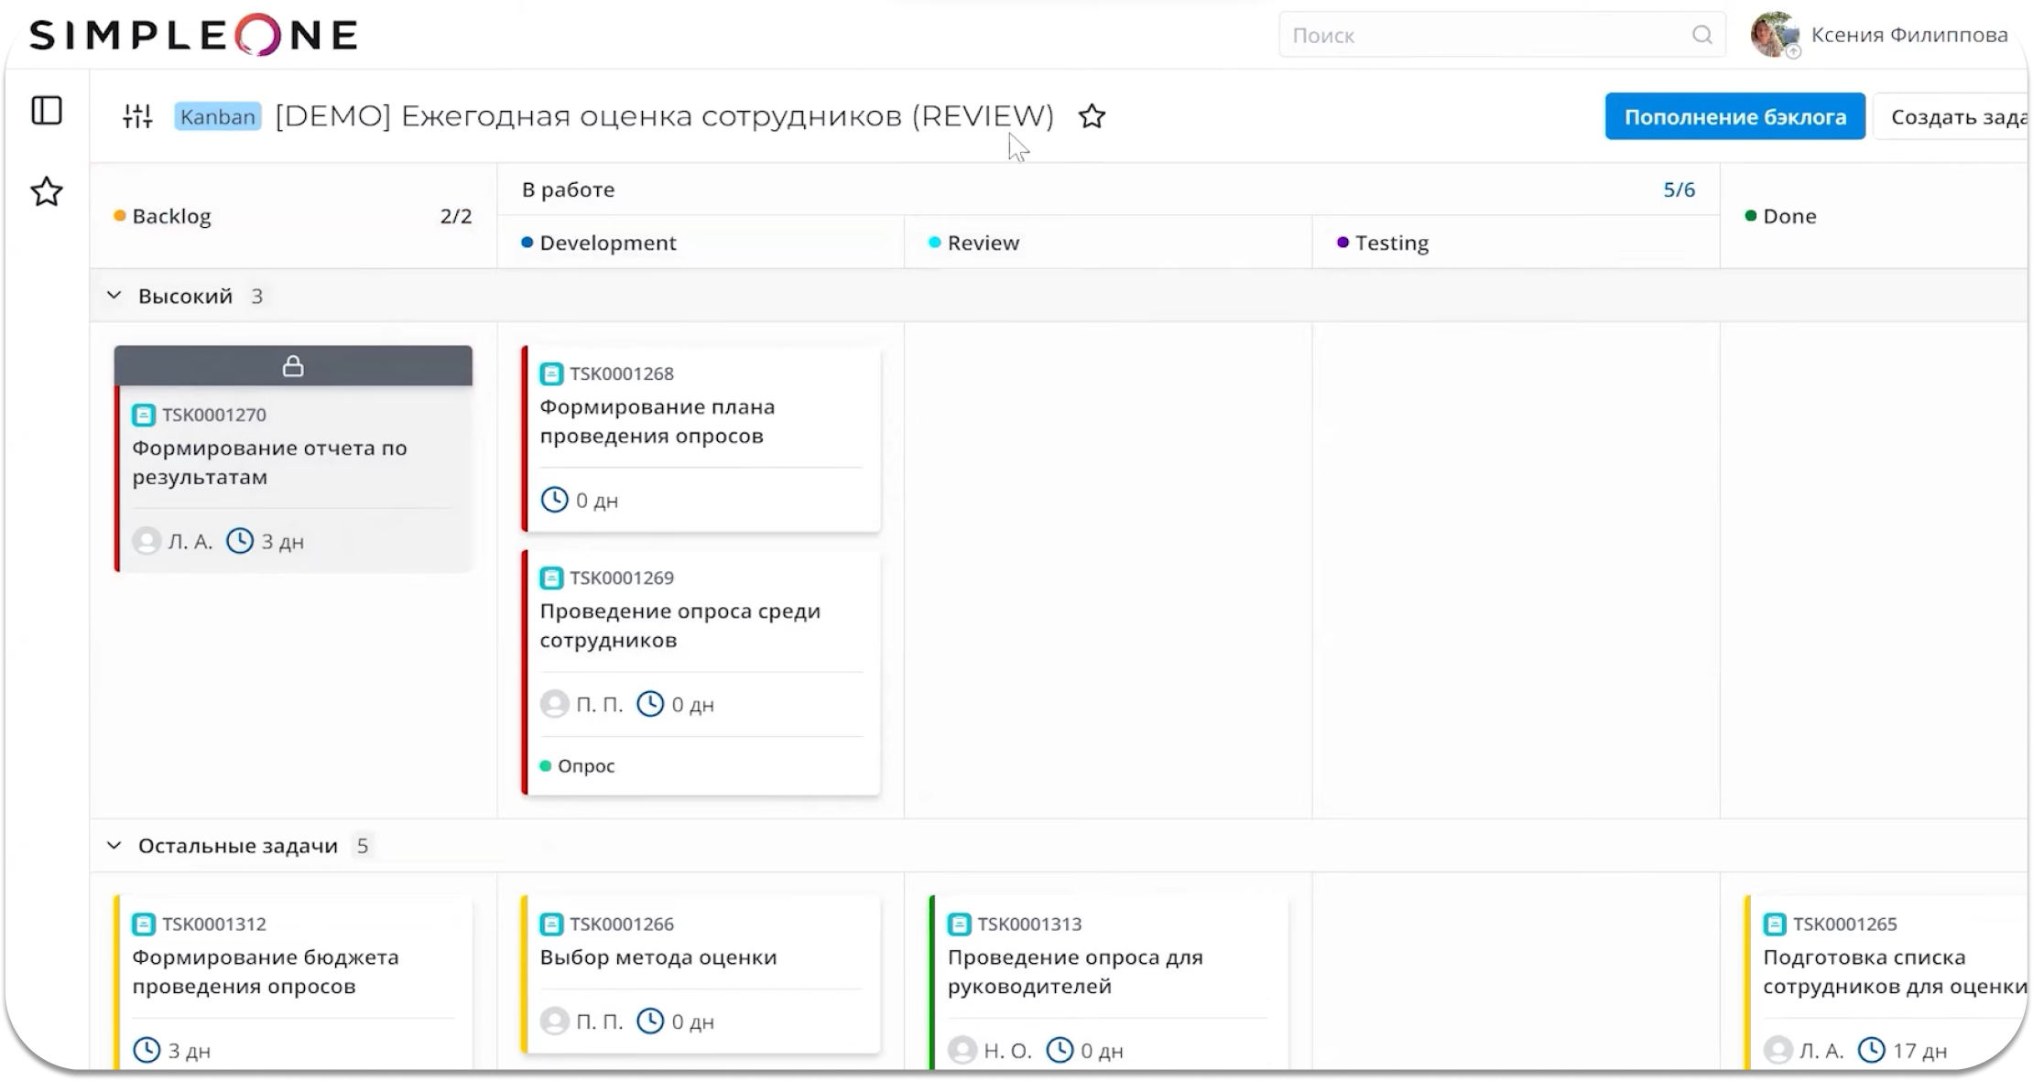The height and width of the screenshot is (1081, 2033).
Task: Click lock icon on TSK0001270 card
Action: pos(293,366)
